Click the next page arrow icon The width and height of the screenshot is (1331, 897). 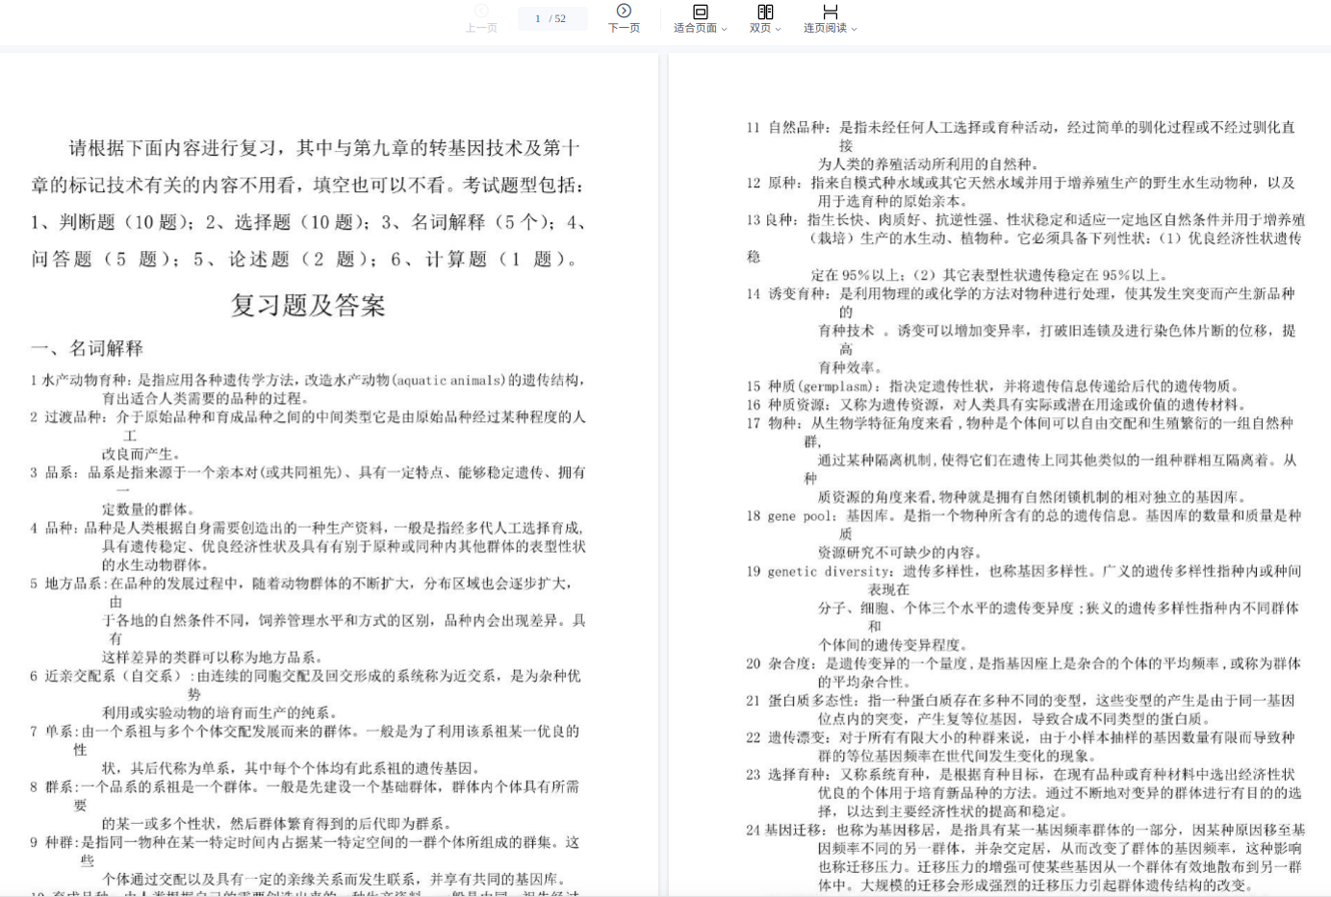pos(624,11)
